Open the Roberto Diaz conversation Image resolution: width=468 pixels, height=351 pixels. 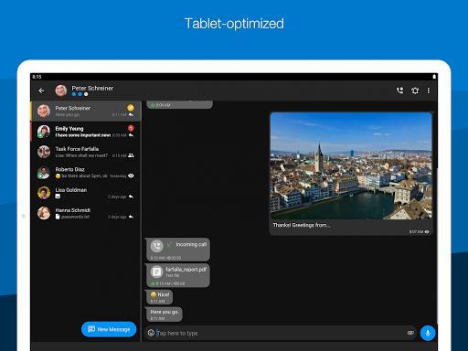point(86,173)
